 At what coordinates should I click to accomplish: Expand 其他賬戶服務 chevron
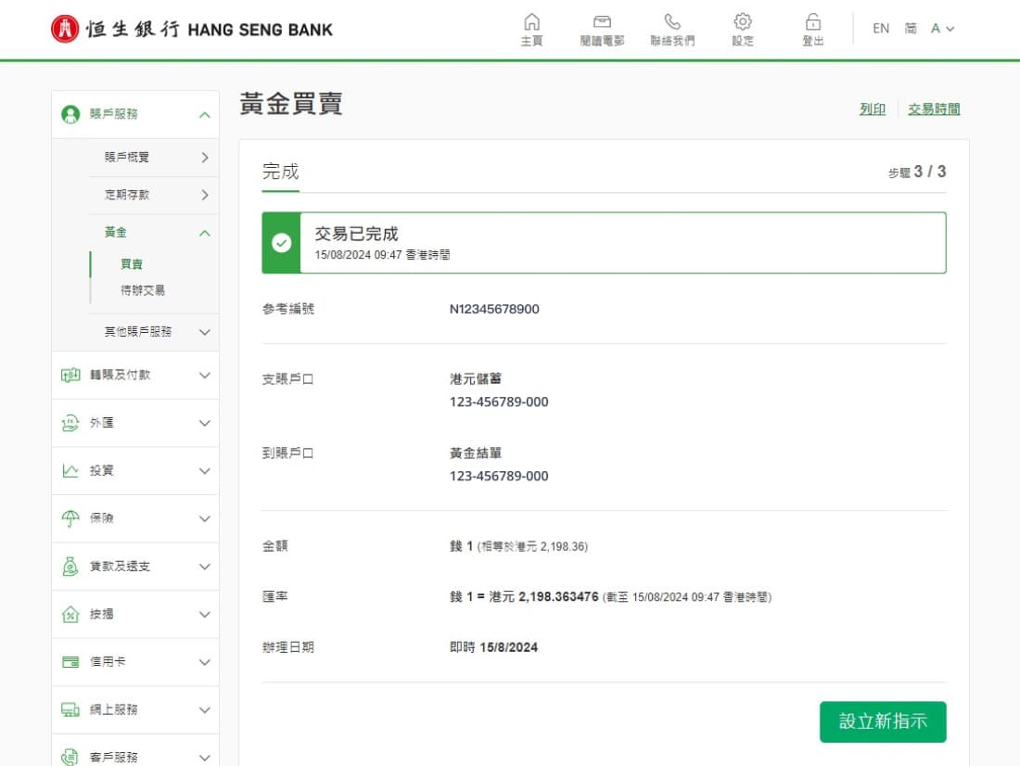pos(205,332)
